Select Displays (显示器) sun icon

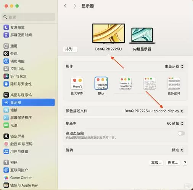pyautogui.click(x=6, y=103)
